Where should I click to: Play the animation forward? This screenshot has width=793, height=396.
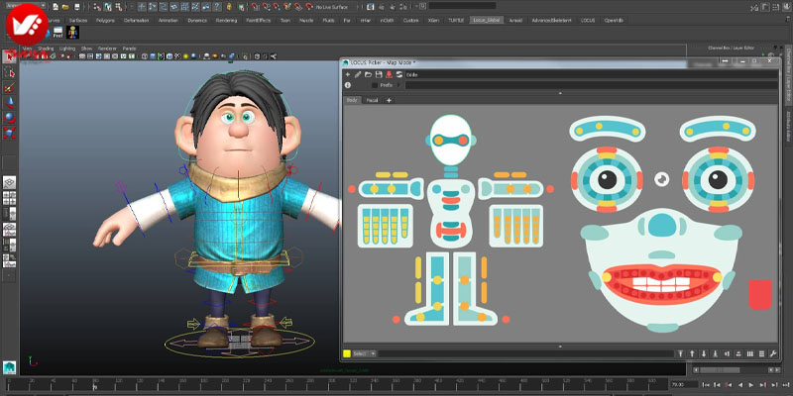click(751, 385)
